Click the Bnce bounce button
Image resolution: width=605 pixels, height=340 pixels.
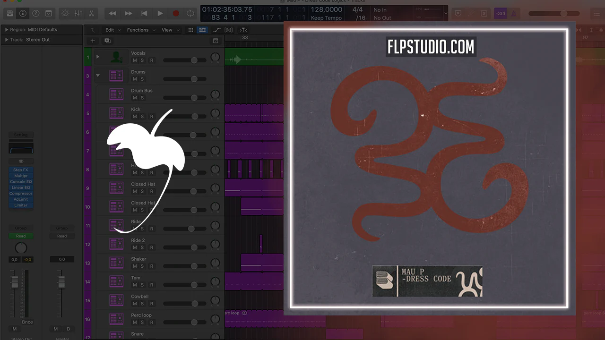pos(27,322)
